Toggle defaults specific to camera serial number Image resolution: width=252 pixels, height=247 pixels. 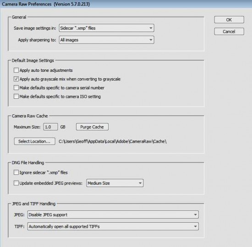click(x=16, y=88)
